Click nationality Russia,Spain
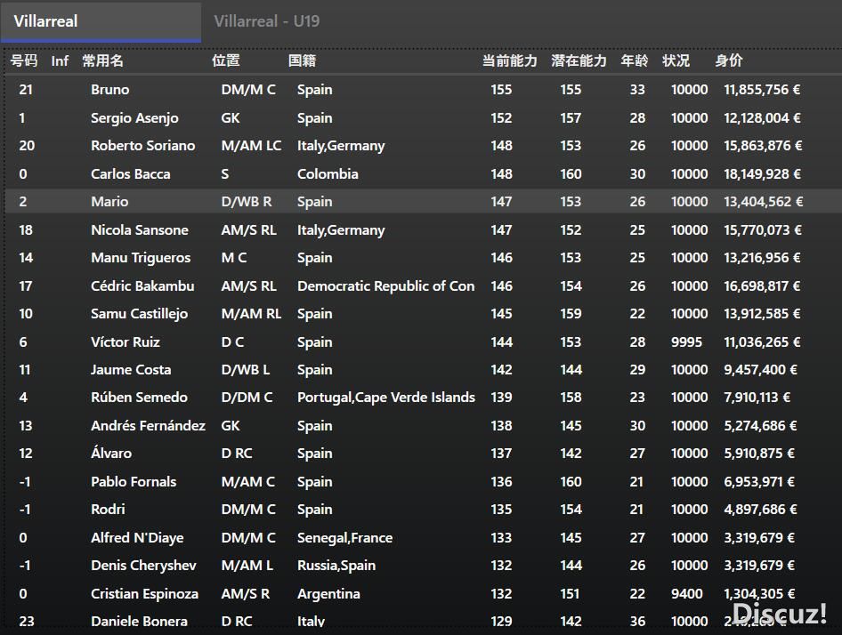 (x=336, y=566)
